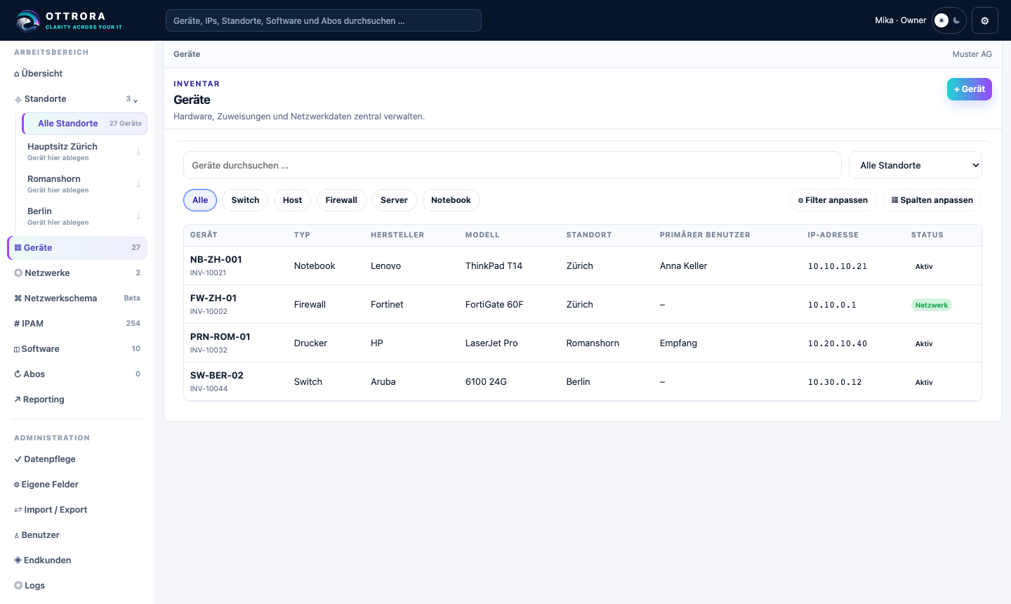Filter devices by Server chip

[x=394, y=200]
